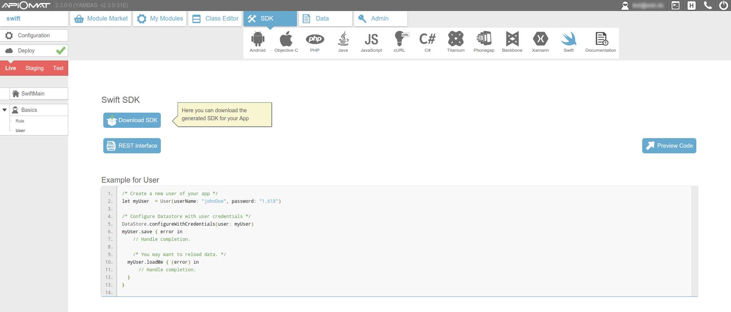The height and width of the screenshot is (312, 731).
Task: Select the SwiftMain module
Action: (39, 94)
